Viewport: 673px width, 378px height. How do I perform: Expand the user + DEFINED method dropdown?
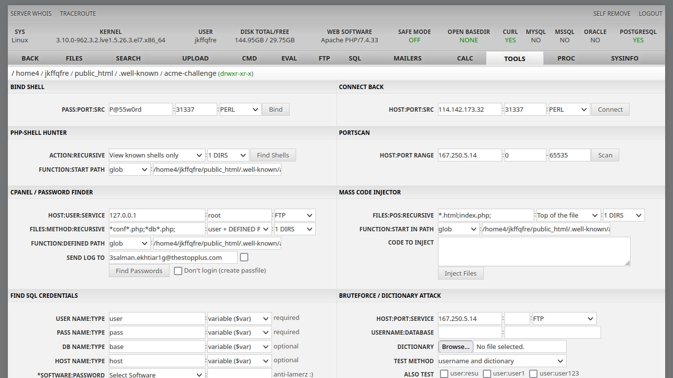pos(239,229)
